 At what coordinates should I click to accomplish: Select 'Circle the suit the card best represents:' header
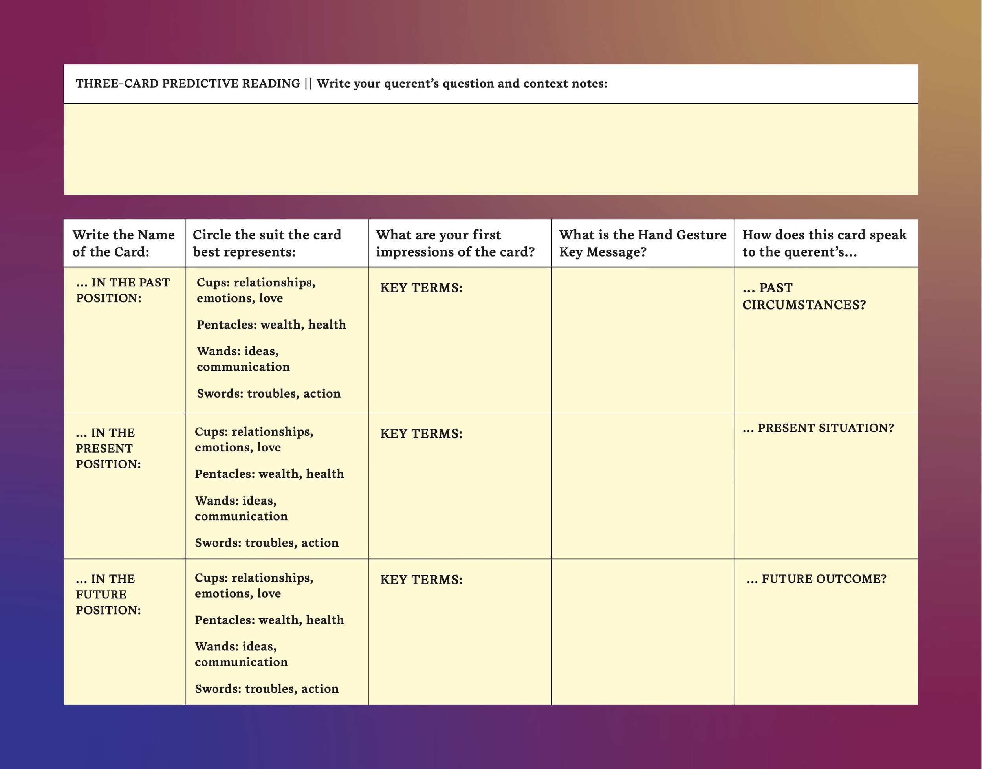click(x=267, y=243)
